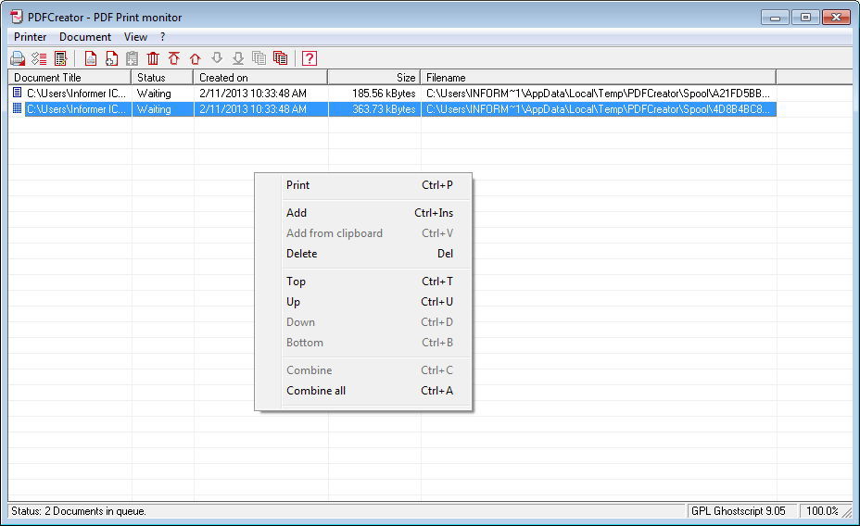Close the PDF Print monitor window
This screenshot has height=526, width=860.
pos(837,18)
